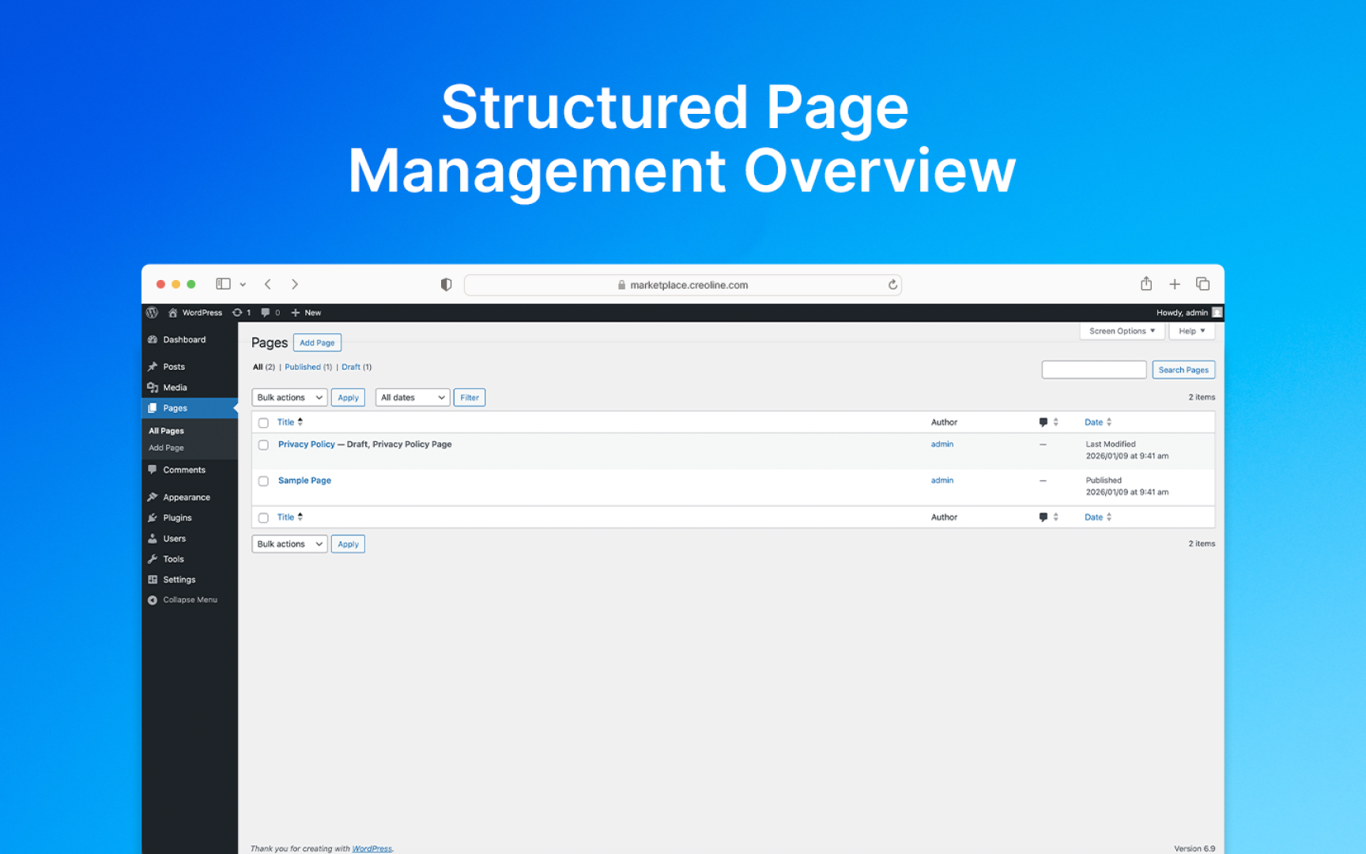
Task: Click the Safari reload page icon
Action: click(892, 285)
